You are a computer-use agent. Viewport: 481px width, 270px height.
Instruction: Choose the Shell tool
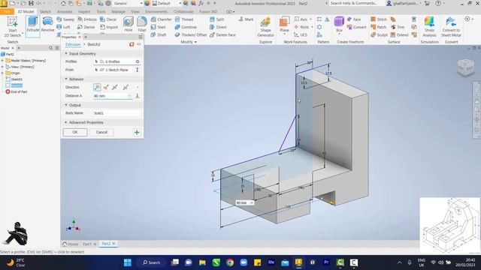coord(158,27)
